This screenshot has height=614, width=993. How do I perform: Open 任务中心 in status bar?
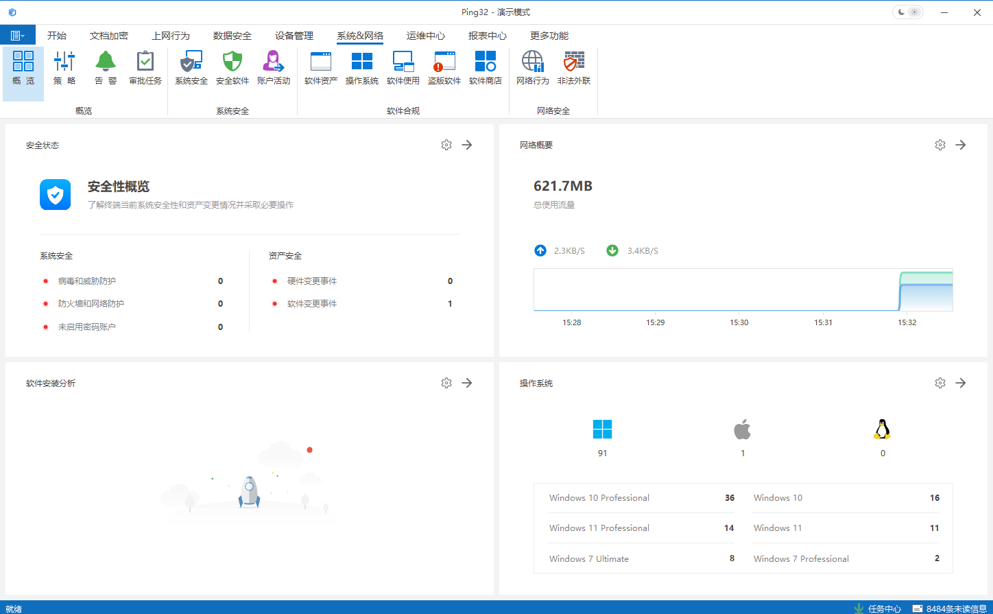point(878,609)
